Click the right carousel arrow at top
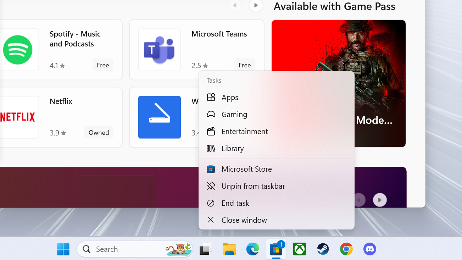 (256, 6)
